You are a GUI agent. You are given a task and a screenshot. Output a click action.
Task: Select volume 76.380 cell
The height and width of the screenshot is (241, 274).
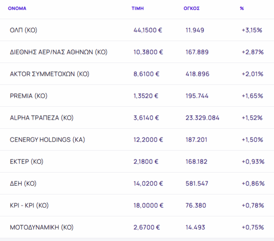[x=196, y=205]
